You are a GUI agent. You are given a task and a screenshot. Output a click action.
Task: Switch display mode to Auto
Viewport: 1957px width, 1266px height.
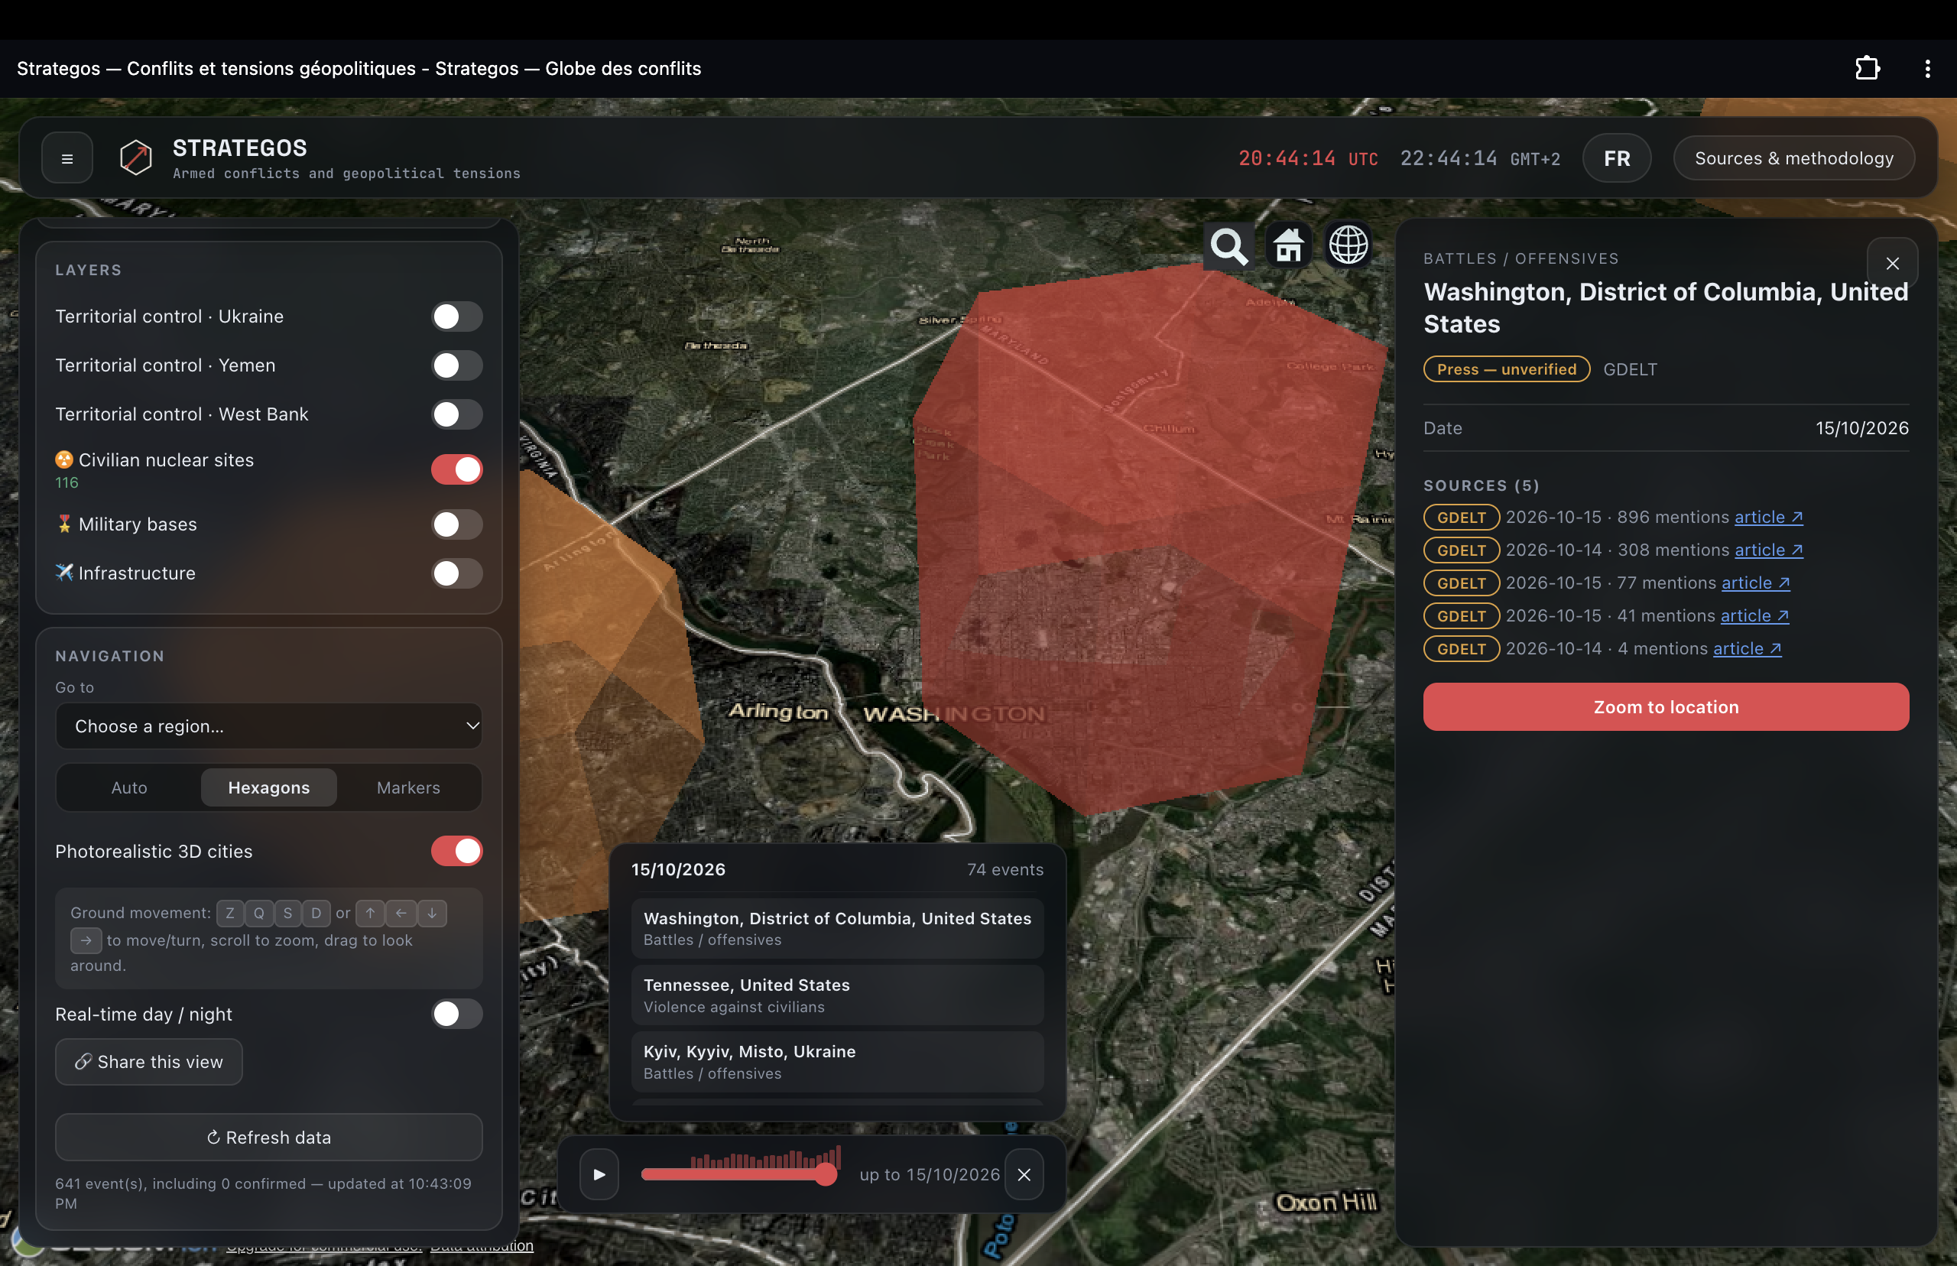pos(129,787)
